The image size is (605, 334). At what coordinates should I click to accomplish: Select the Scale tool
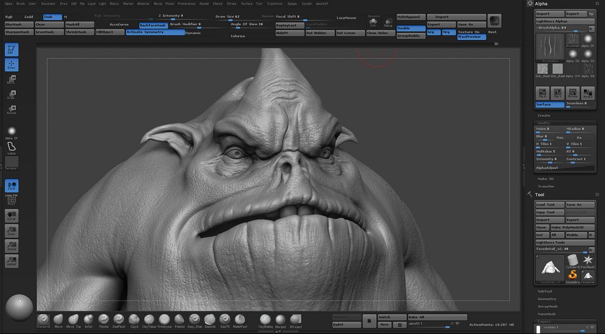tap(11, 94)
